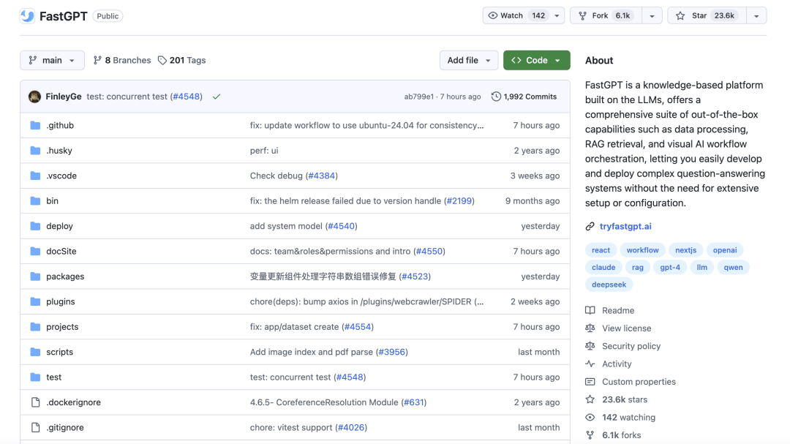
Task: Open commit hash ab799e1
Action: click(418, 97)
